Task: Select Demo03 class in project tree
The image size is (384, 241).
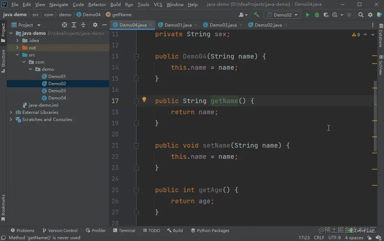Action: click(57, 91)
